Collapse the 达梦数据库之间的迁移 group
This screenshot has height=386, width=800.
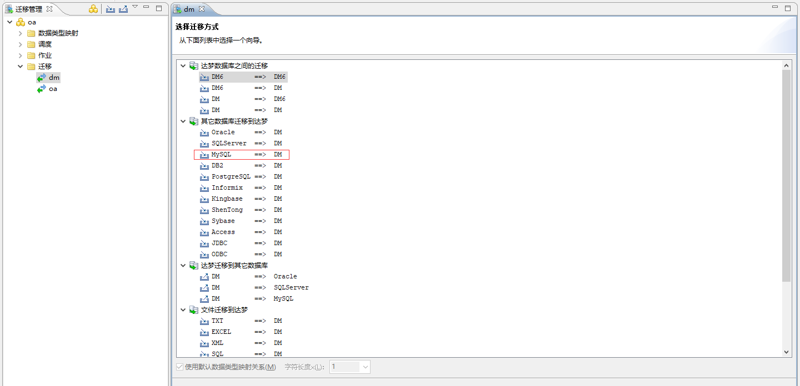pyautogui.click(x=183, y=65)
